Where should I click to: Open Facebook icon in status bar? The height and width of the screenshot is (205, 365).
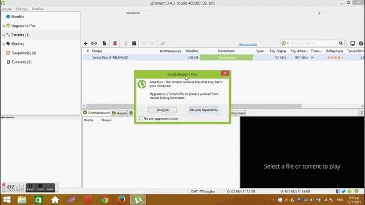click(338, 191)
